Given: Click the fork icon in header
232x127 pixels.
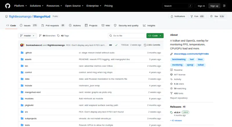Looking at the screenshot, I should [x=192, y=16].
